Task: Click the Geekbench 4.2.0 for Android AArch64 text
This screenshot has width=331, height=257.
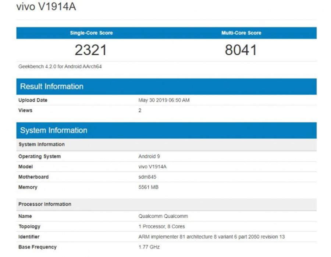Action: (x=60, y=66)
